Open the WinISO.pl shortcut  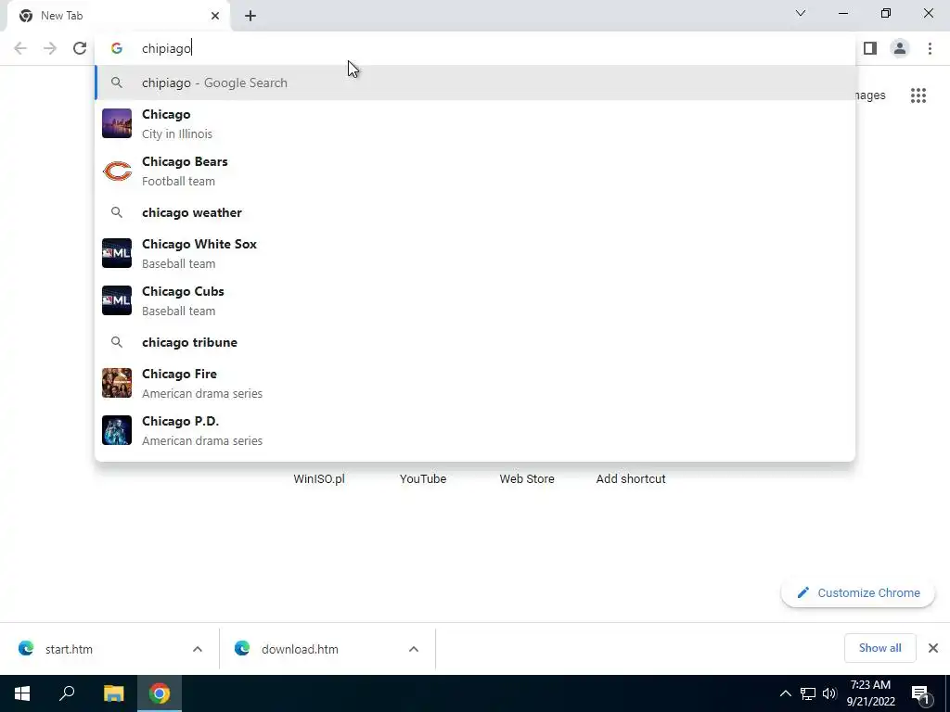point(319,479)
